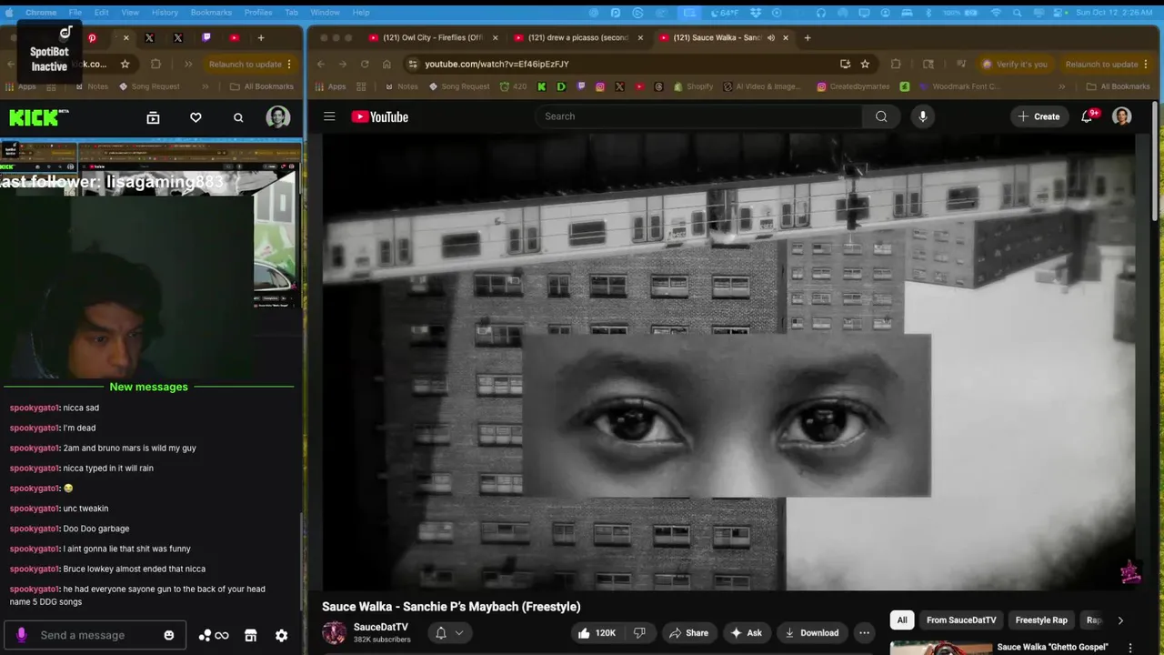
Task: Open the Shopify bookmark
Action: pos(693,86)
